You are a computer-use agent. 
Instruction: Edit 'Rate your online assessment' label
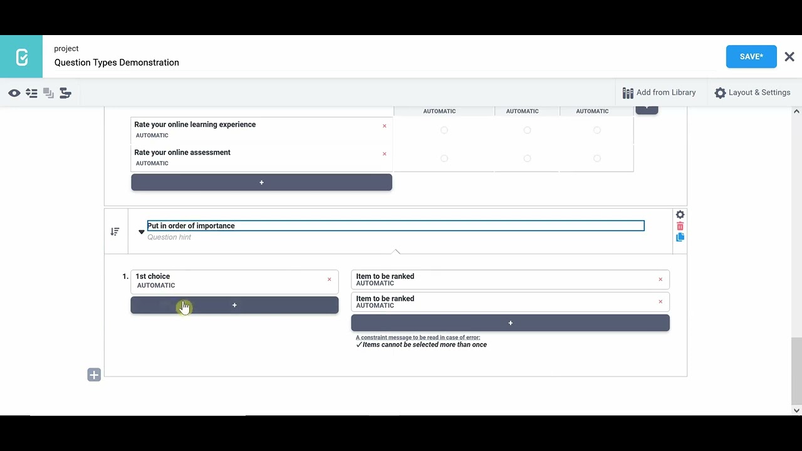[182, 152]
